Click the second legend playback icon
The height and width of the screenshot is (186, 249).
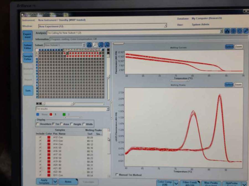[40, 103]
